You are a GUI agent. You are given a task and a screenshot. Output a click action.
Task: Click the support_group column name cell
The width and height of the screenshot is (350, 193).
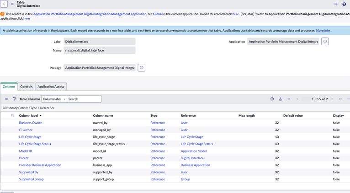pyautogui.click(x=103, y=179)
